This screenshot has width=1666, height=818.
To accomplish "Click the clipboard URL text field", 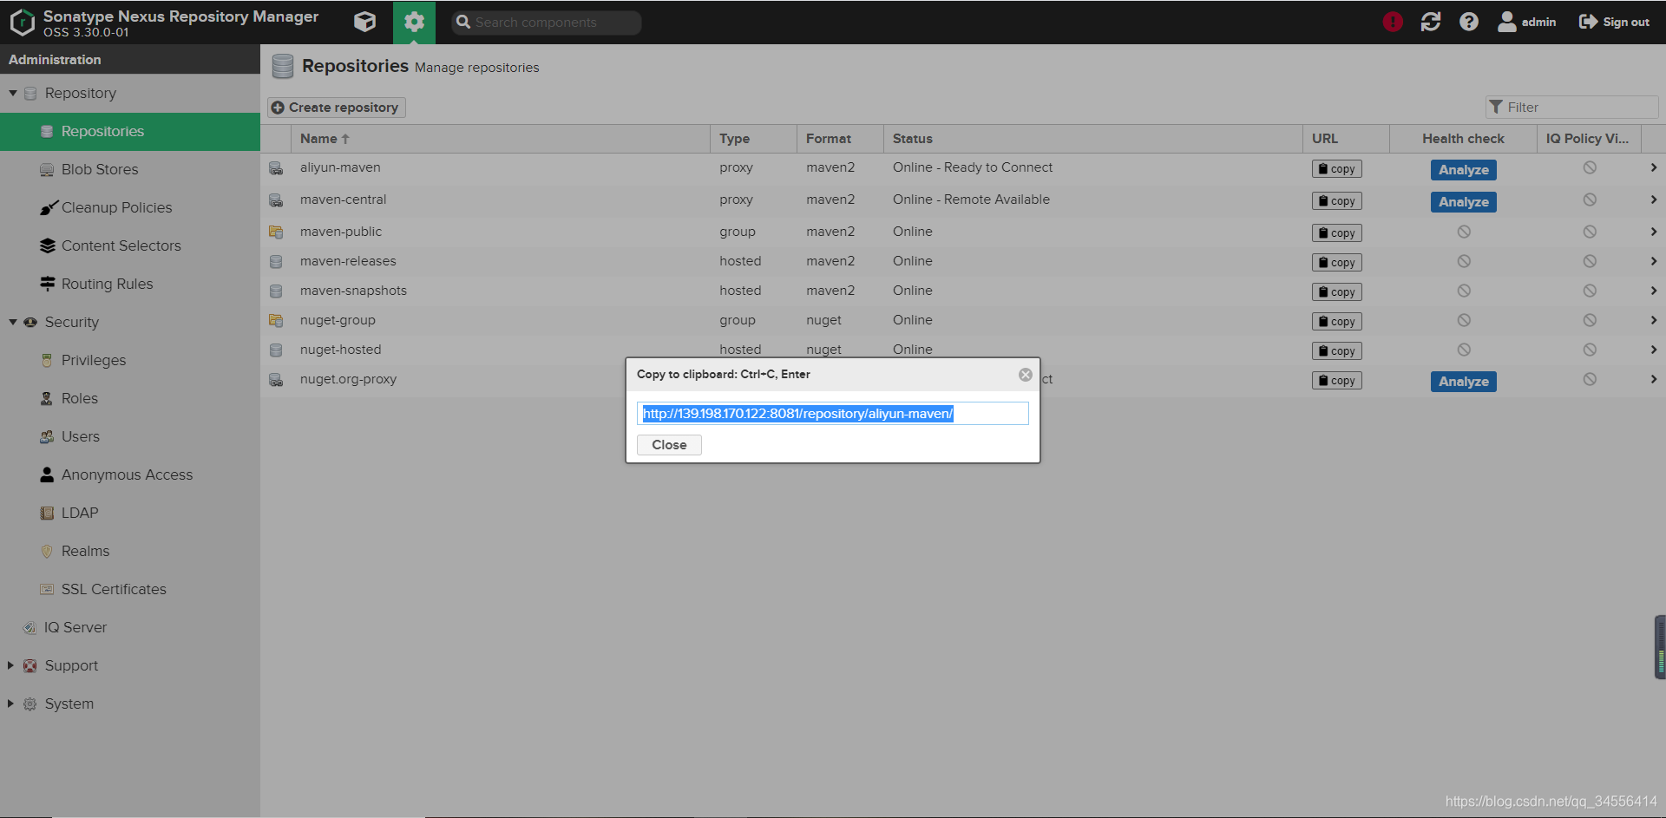I will [833, 414].
